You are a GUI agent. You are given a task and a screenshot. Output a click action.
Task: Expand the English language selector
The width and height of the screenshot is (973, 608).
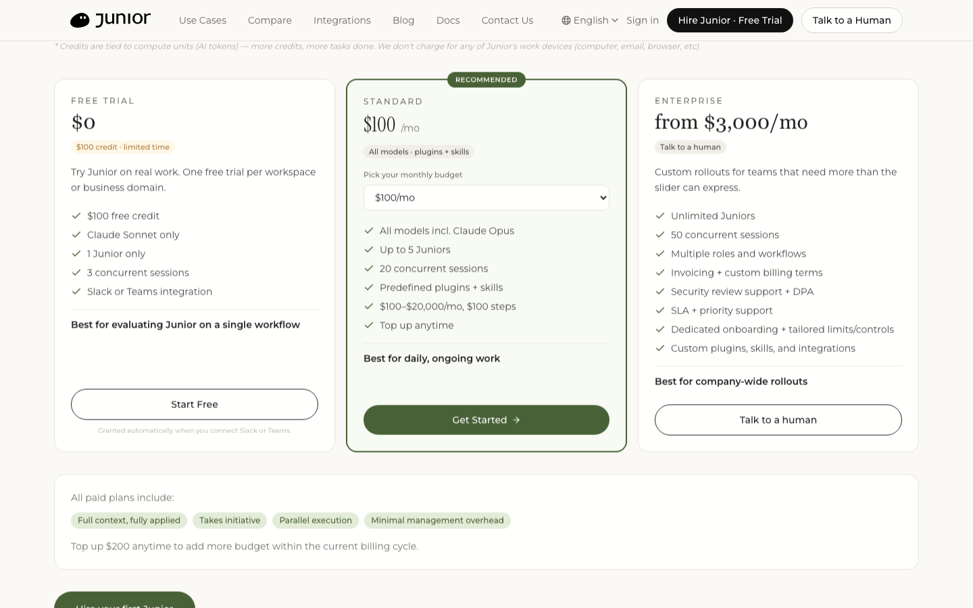click(590, 20)
